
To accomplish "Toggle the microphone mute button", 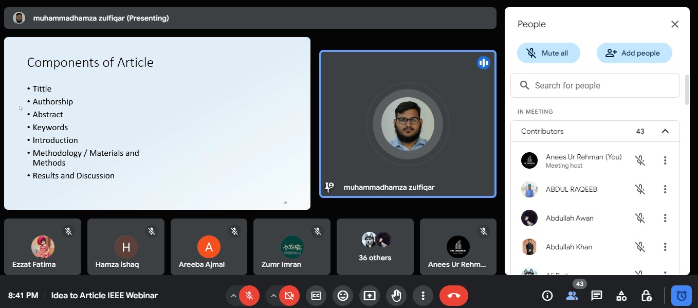I will [x=249, y=296].
